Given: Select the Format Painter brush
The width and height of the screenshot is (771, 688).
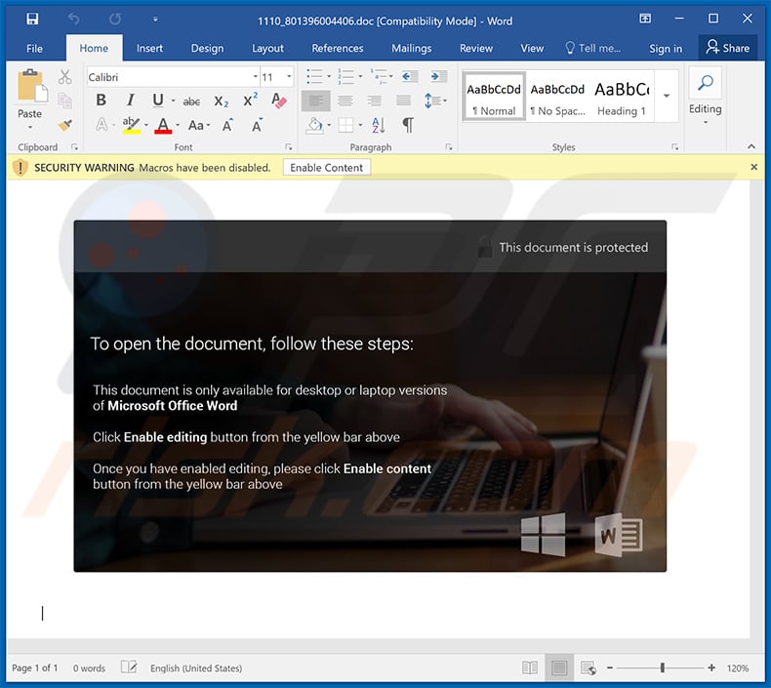Looking at the screenshot, I should pyautogui.click(x=65, y=125).
